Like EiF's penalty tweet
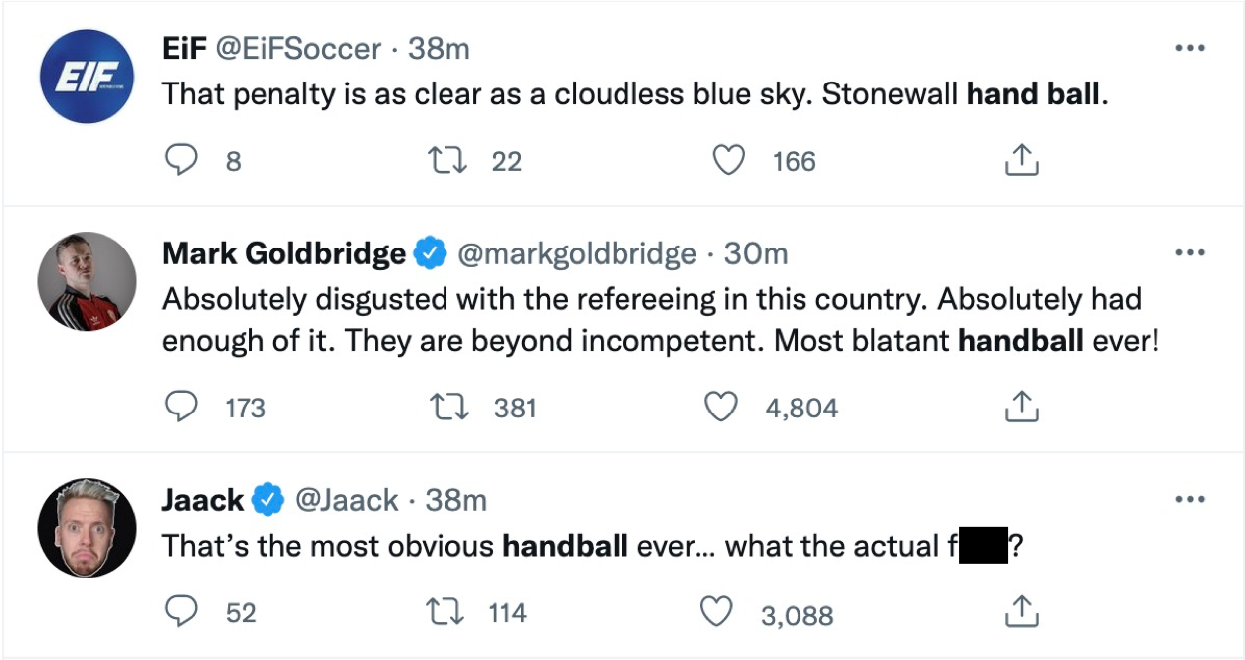The height and width of the screenshot is (660, 1245). point(729,160)
